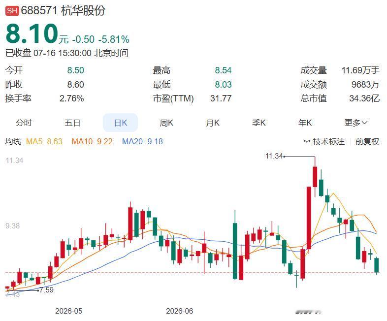The width and height of the screenshot is (387, 321).
Task: Click the MA5: 8.63 indicator label
Action: pos(44,141)
